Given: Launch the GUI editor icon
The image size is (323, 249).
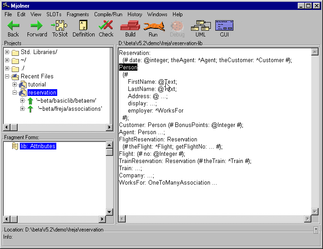Looking at the screenshot, I should [224, 26].
